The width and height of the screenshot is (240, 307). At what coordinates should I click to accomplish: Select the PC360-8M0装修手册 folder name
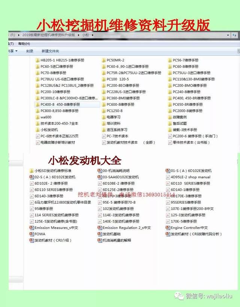click(x=123, y=98)
